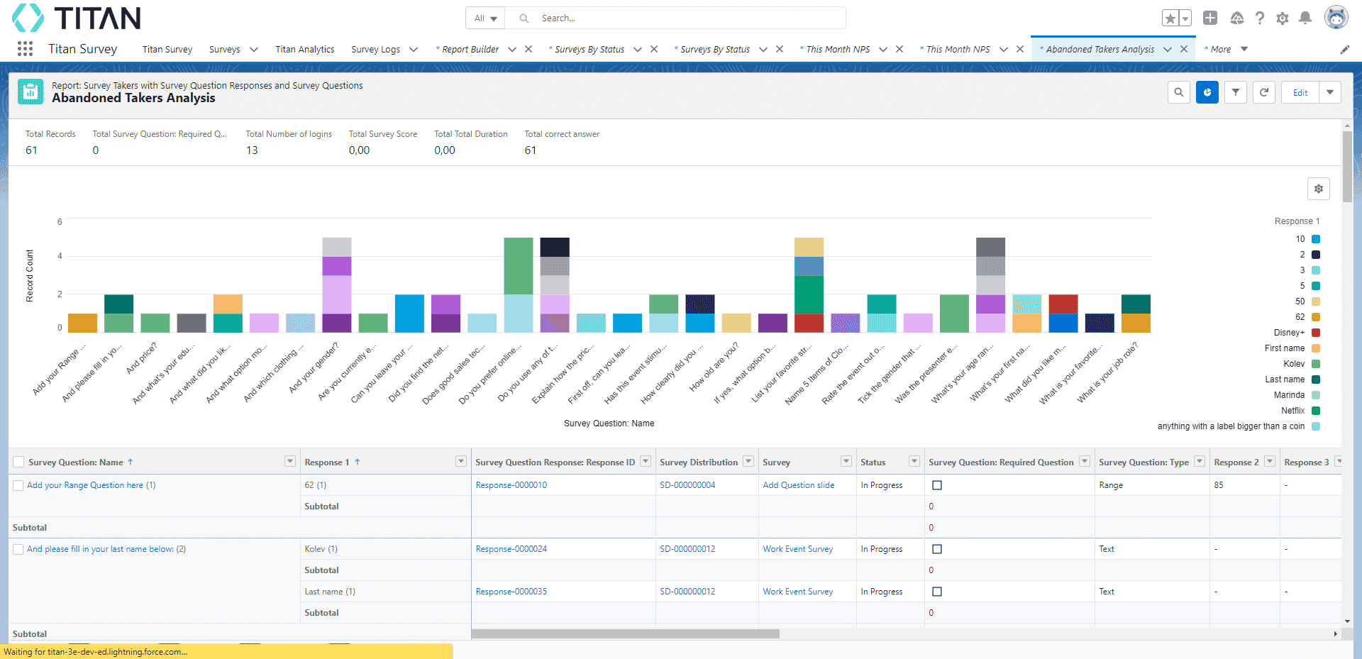Image resolution: width=1362 pixels, height=659 pixels.
Task: Select all rows via header checkbox
Action: 18,463
